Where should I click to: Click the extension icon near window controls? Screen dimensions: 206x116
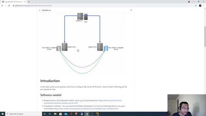(x=189, y=2)
